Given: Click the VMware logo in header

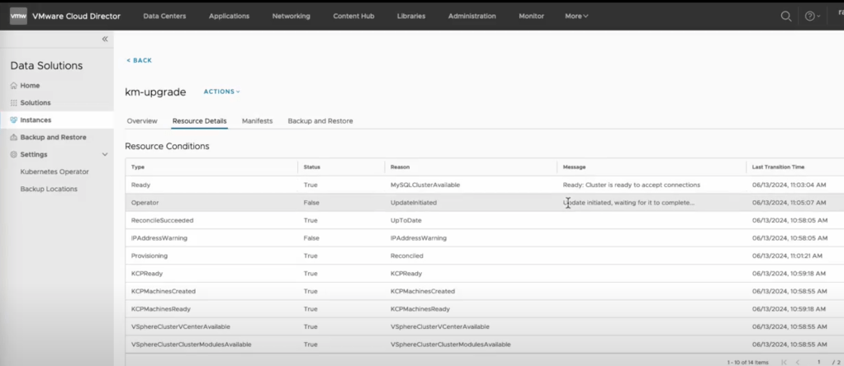Looking at the screenshot, I should click(18, 16).
